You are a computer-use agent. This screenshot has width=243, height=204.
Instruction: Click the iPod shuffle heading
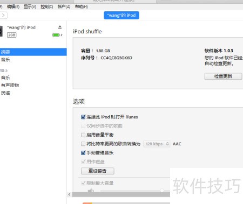click(87, 32)
